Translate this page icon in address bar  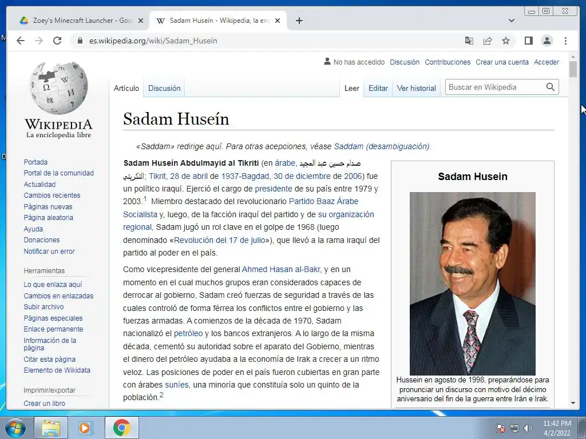pos(469,41)
